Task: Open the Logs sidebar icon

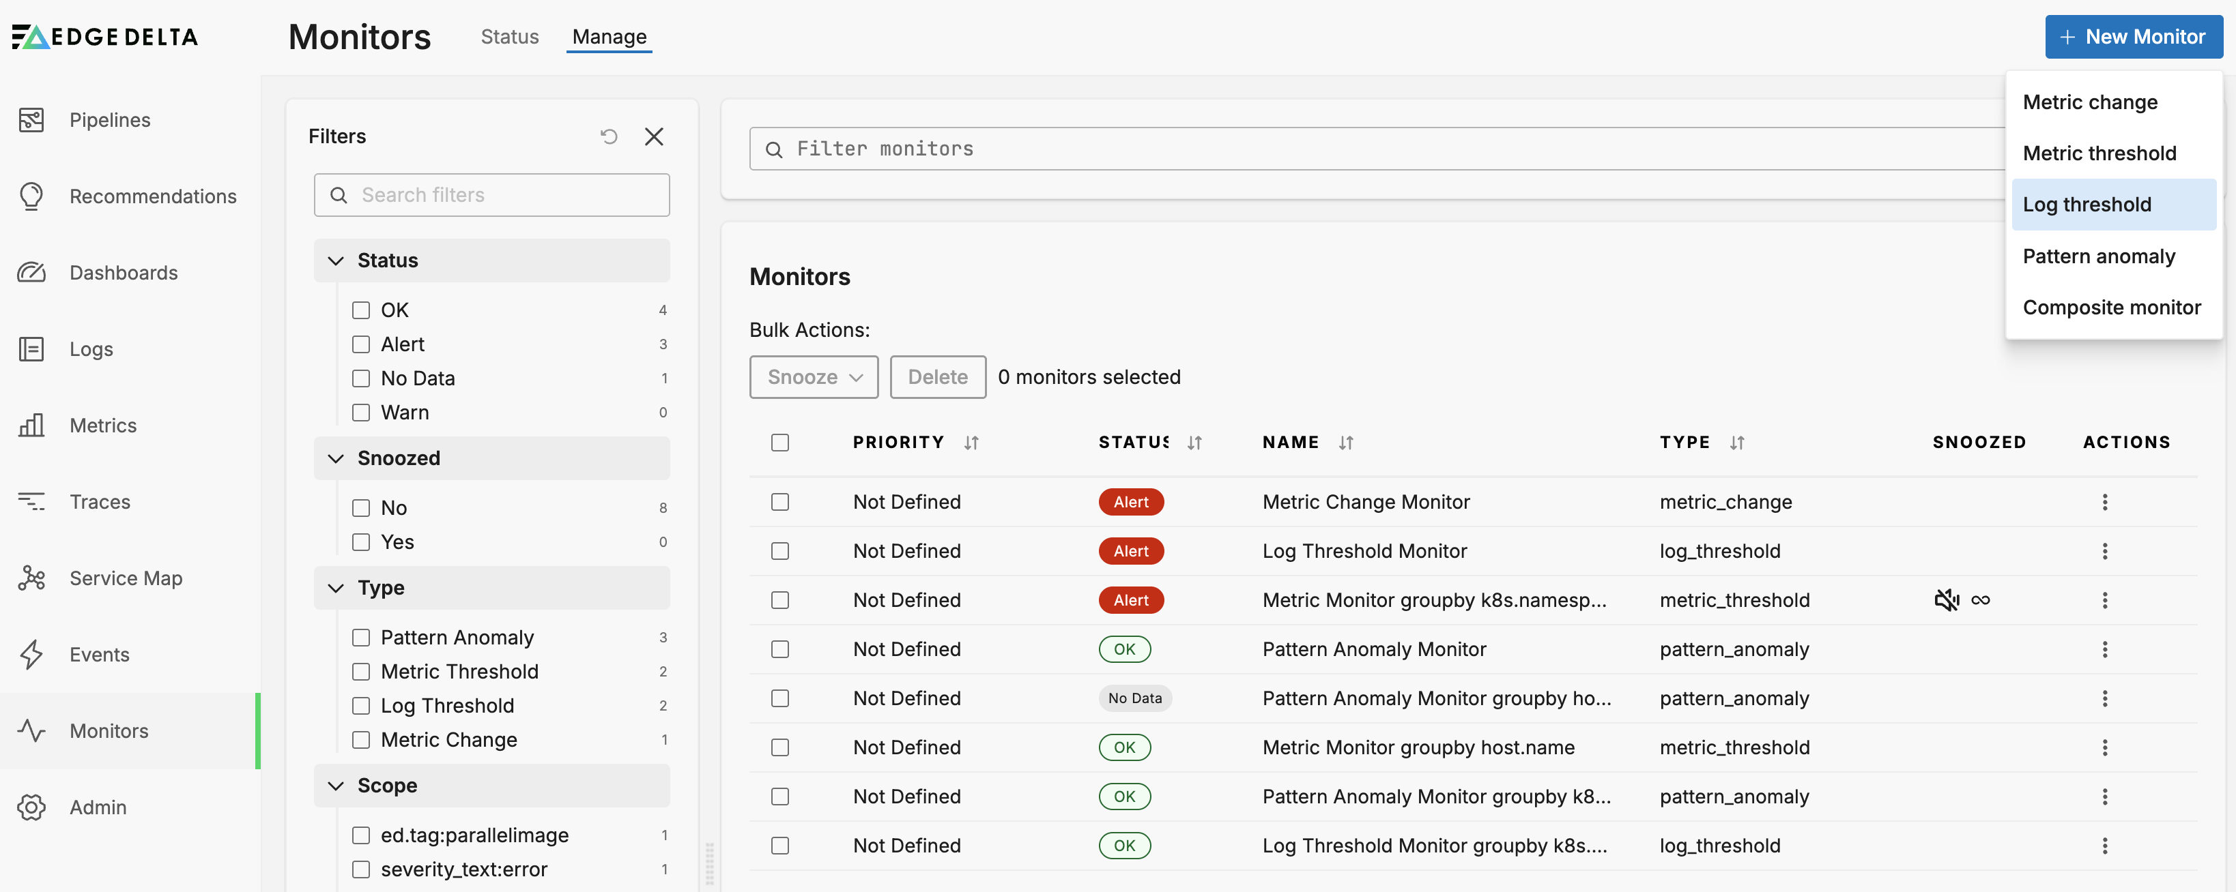Action: click(x=31, y=348)
